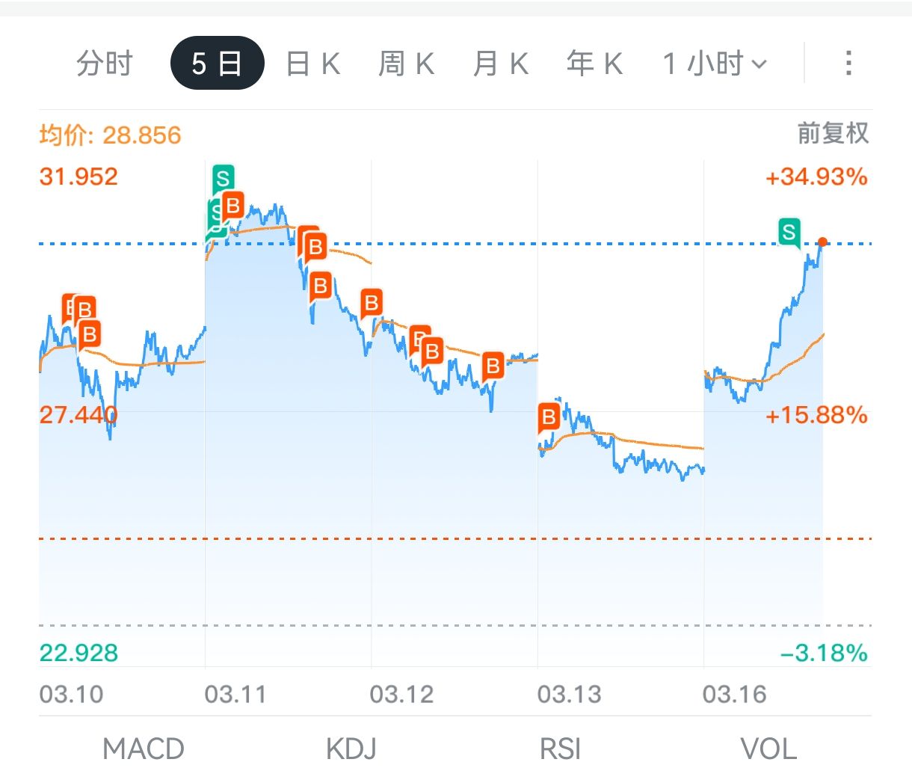Select the 日K daily candlestick tab
Image resolution: width=912 pixels, height=774 pixels.
pyautogui.click(x=313, y=64)
